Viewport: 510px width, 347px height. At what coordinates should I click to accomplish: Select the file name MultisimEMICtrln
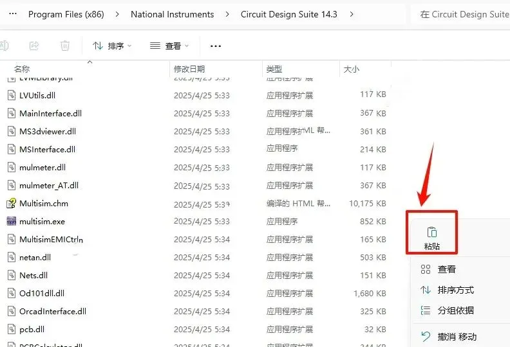tap(51, 240)
